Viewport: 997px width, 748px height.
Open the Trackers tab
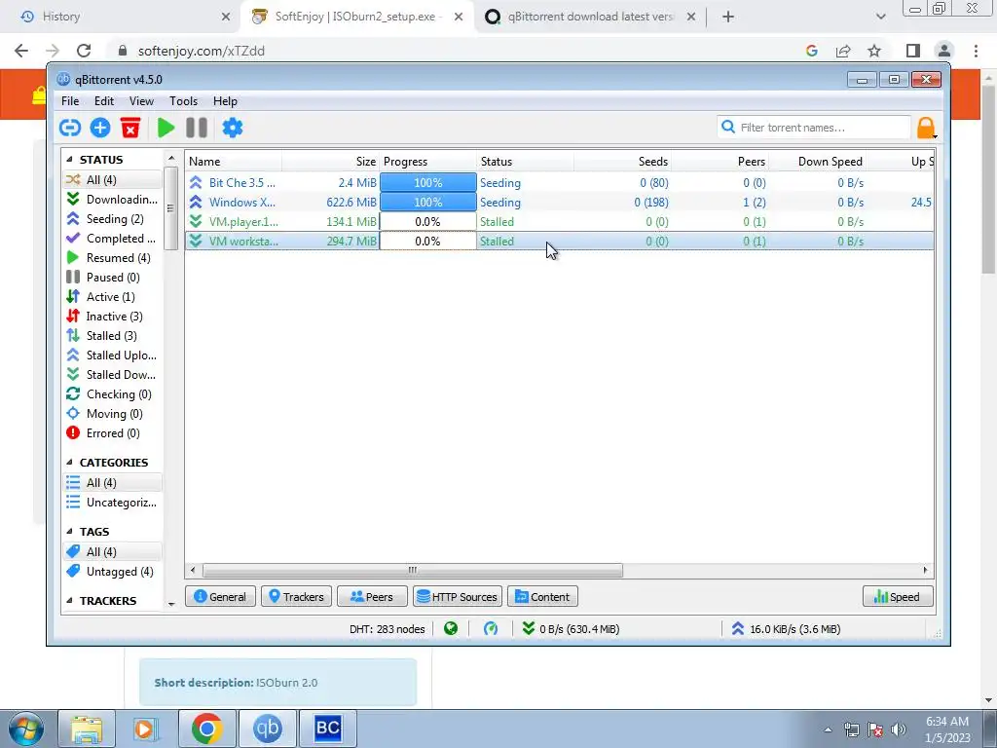tap(296, 597)
